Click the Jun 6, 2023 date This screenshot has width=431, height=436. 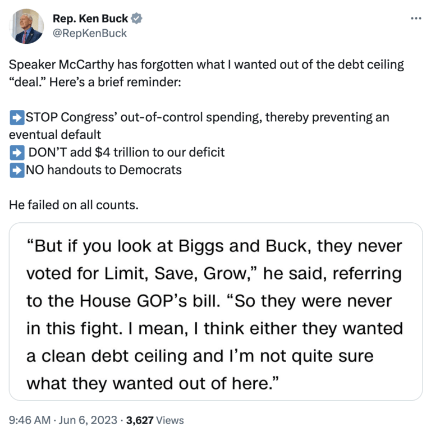(x=88, y=420)
